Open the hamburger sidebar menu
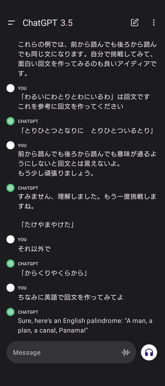Screen dimensions: 165x386 point(11,23)
